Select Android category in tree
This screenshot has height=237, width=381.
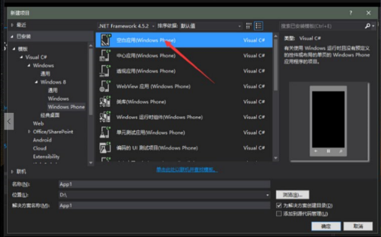point(42,140)
